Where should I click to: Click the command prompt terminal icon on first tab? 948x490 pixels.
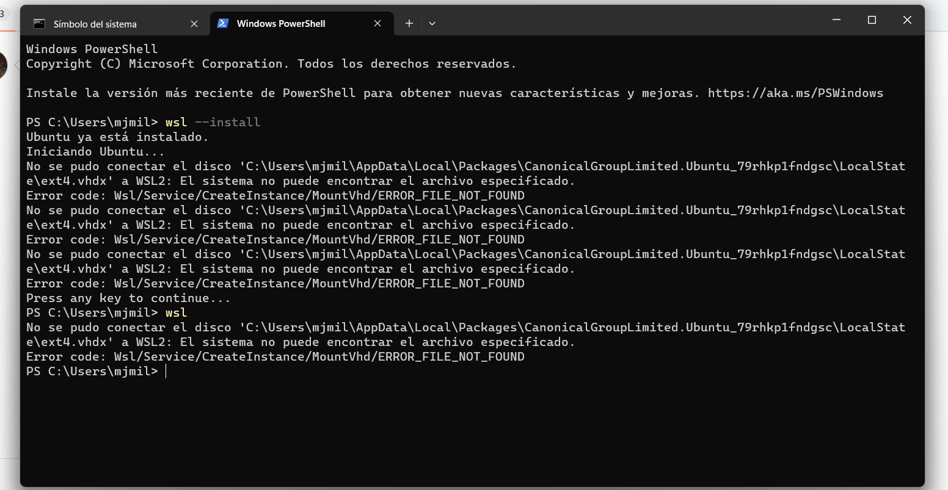[40, 23]
